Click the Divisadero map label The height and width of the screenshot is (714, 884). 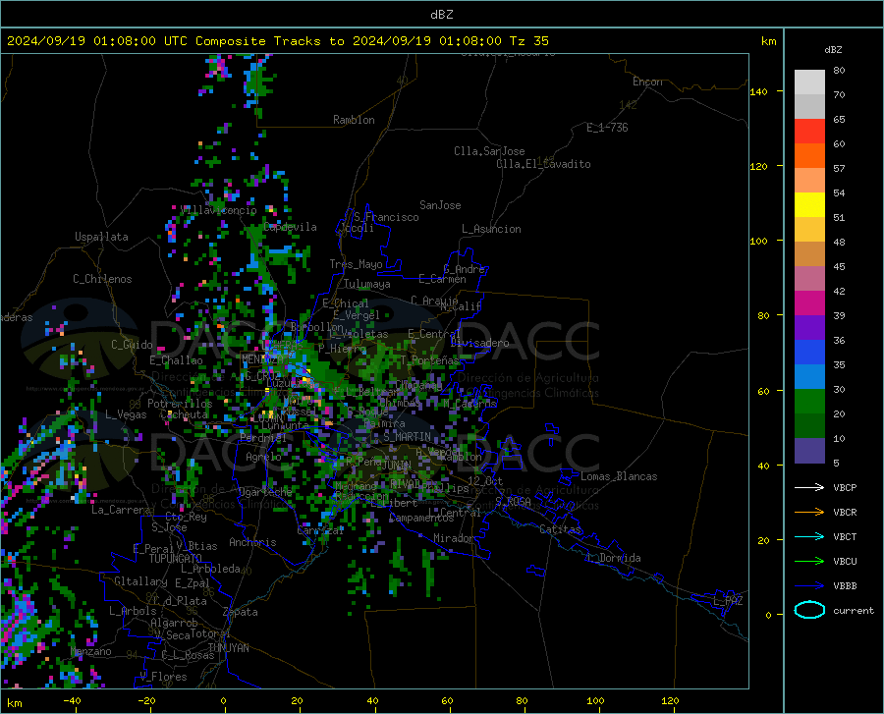pos(479,343)
